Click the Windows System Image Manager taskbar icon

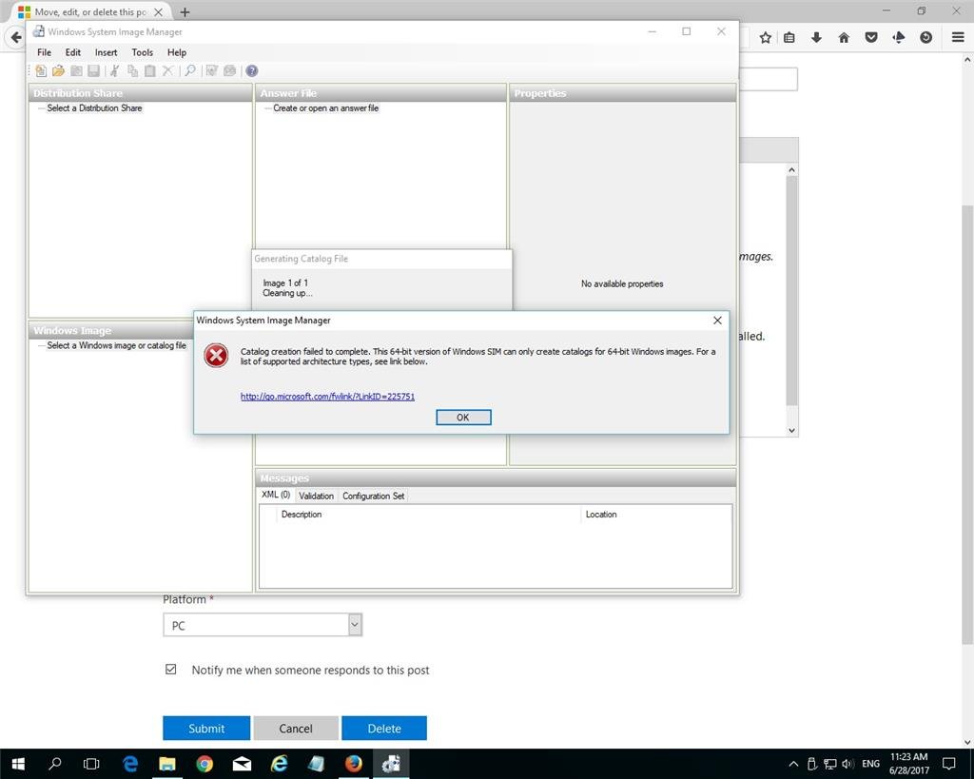391,764
